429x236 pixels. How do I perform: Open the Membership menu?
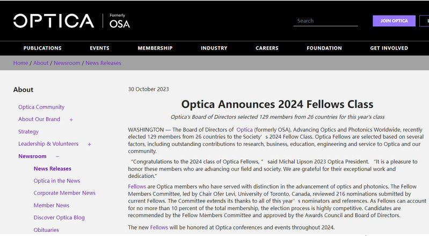click(x=155, y=48)
